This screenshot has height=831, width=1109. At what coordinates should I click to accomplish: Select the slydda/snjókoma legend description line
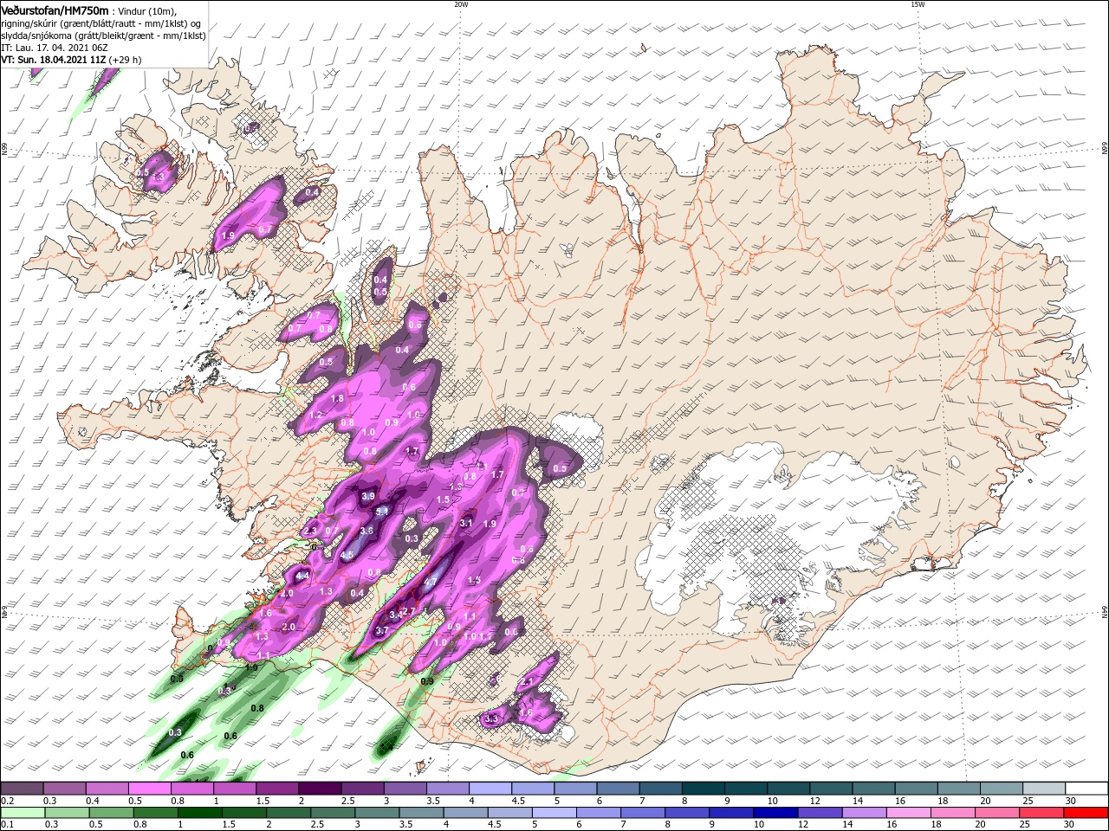(103, 35)
